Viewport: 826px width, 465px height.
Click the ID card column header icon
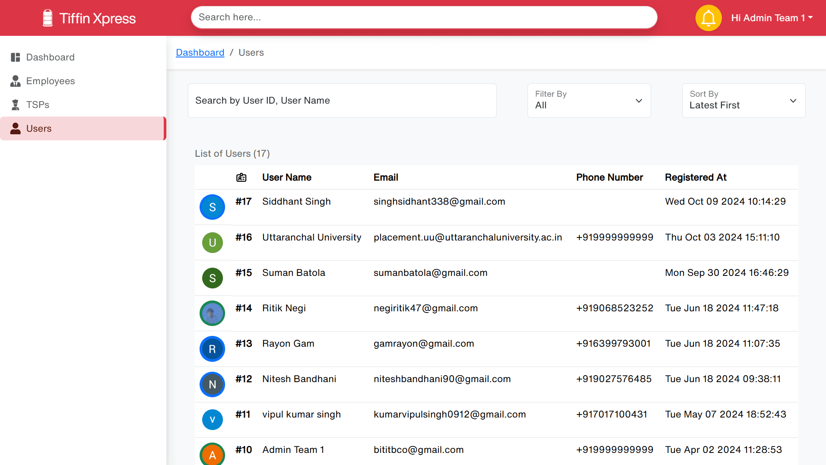pyautogui.click(x=241, y=177)
